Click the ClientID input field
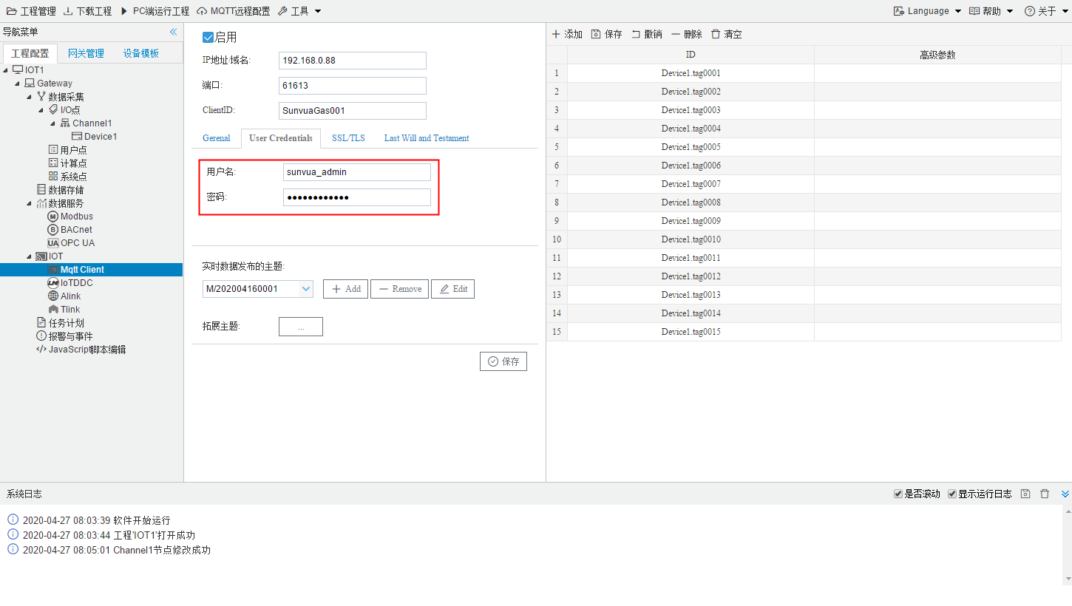 tap(353, 111)
